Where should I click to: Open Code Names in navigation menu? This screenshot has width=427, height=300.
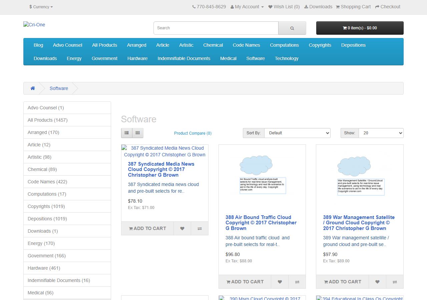tap(247, 45)
